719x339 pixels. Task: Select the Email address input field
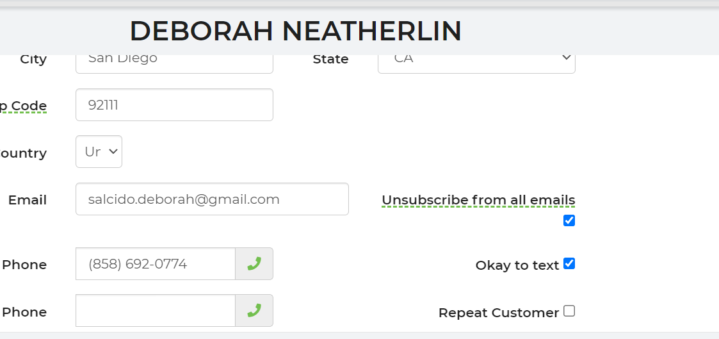pos(212,199)
